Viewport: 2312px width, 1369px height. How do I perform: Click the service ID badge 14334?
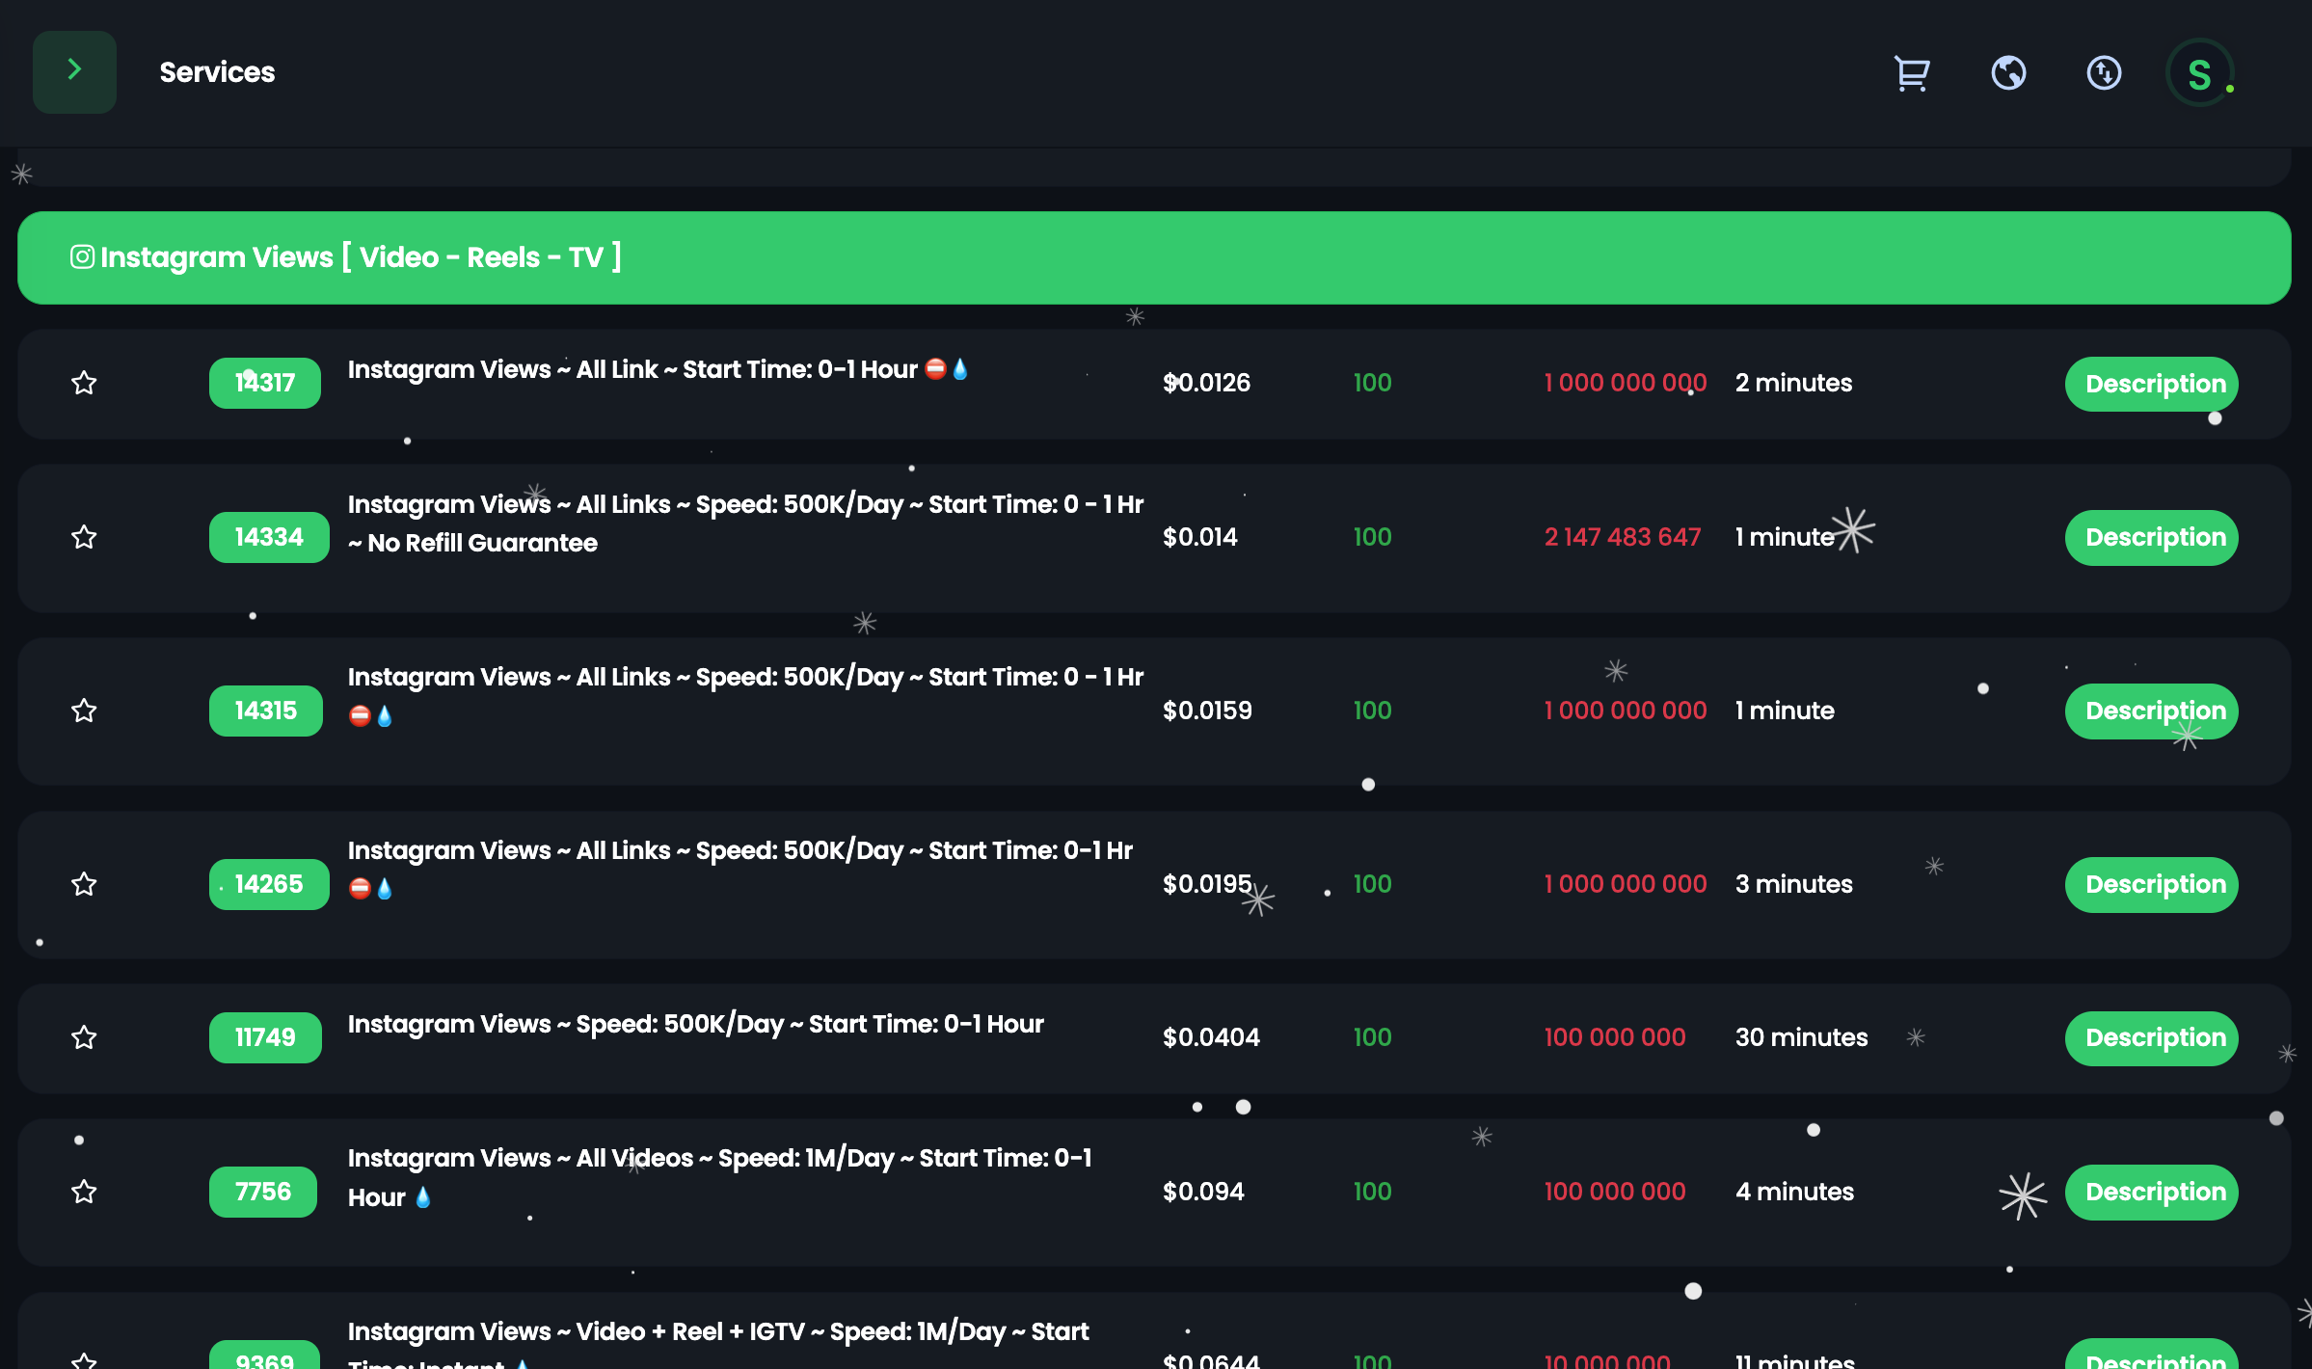(x=269, y=537)
